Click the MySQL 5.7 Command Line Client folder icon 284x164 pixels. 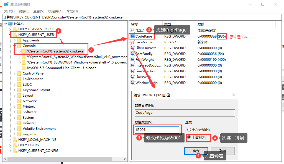click(24, 68)
